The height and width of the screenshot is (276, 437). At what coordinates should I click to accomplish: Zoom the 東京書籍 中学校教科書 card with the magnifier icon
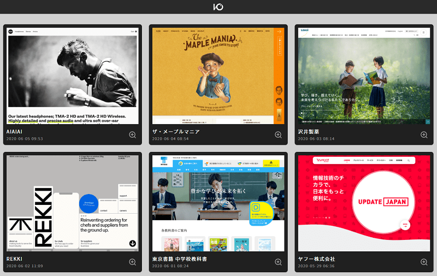click(278, 262)
